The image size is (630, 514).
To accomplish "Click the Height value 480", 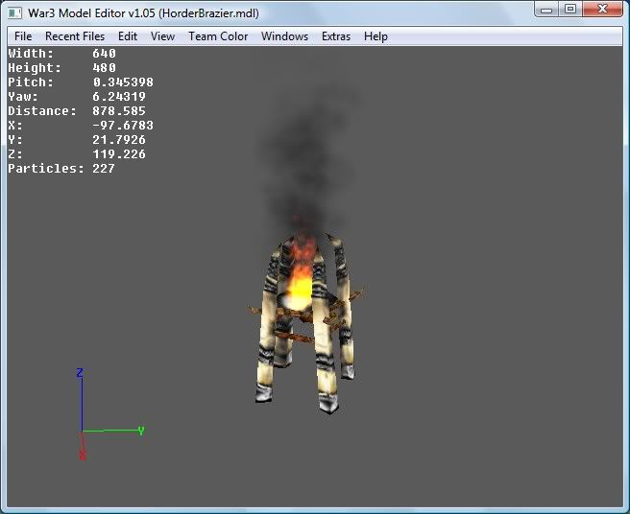I will [x=104, y=68].
